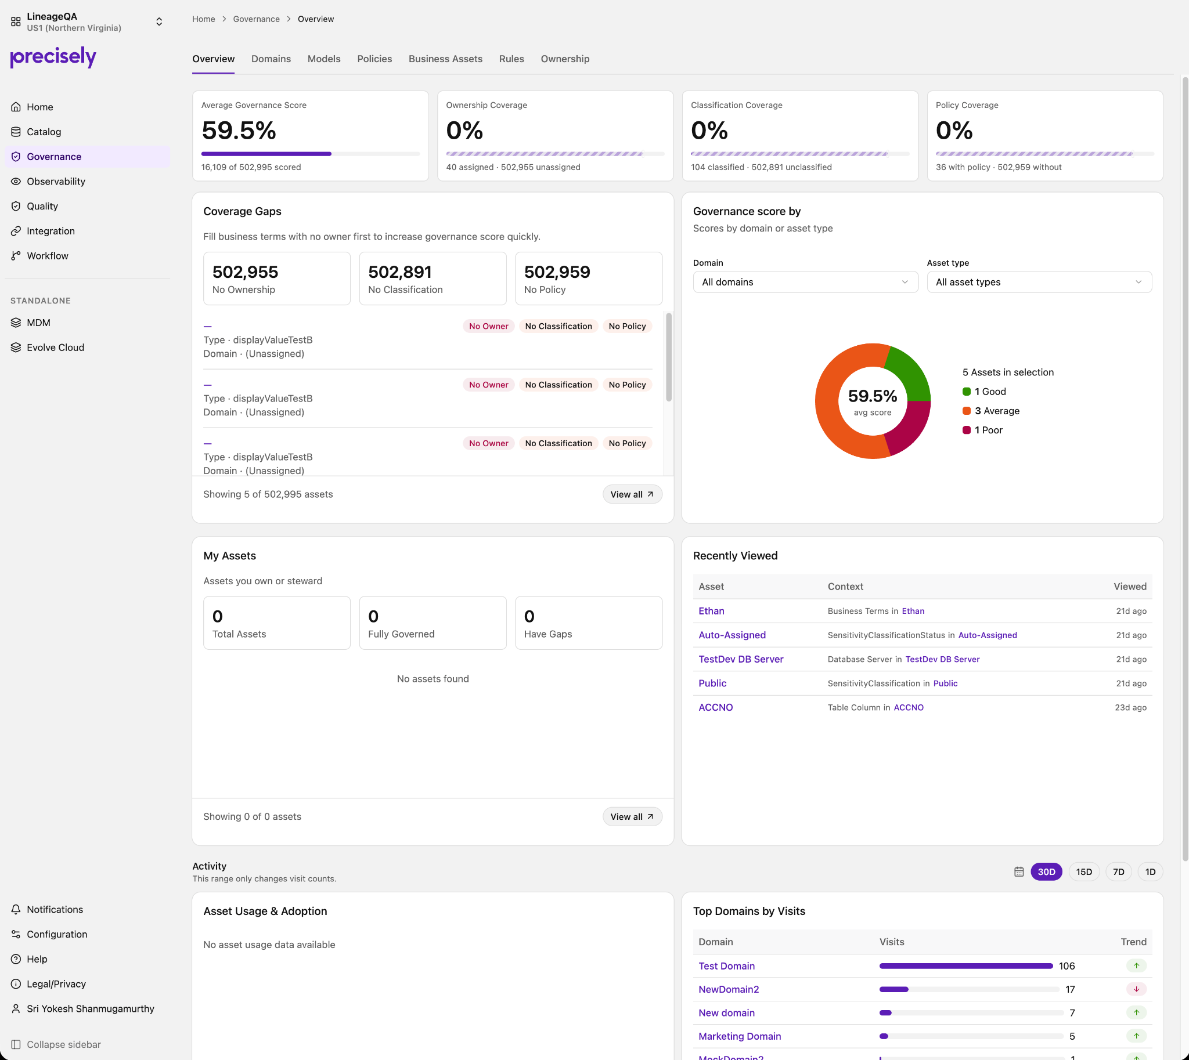Click the Average Governance Score progress bar
This screenshot has width=1189, height=1060.
[x=311, y=154]
